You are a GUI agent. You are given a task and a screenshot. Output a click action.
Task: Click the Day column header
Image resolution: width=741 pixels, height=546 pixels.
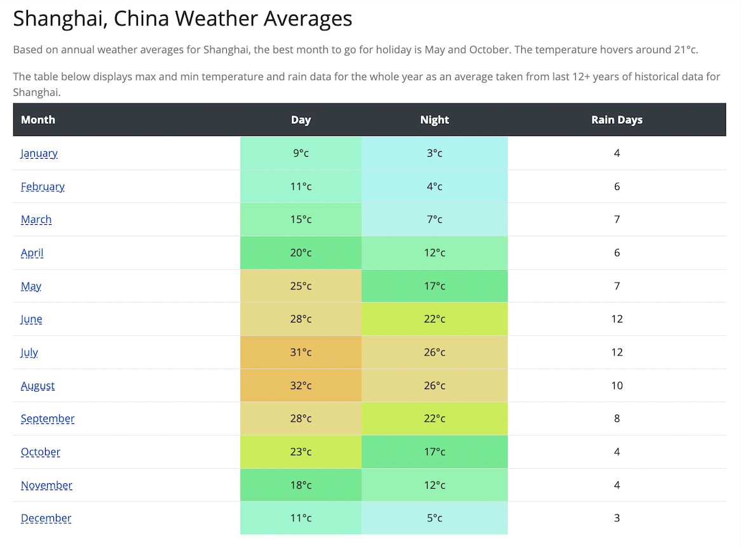[301, 119]
